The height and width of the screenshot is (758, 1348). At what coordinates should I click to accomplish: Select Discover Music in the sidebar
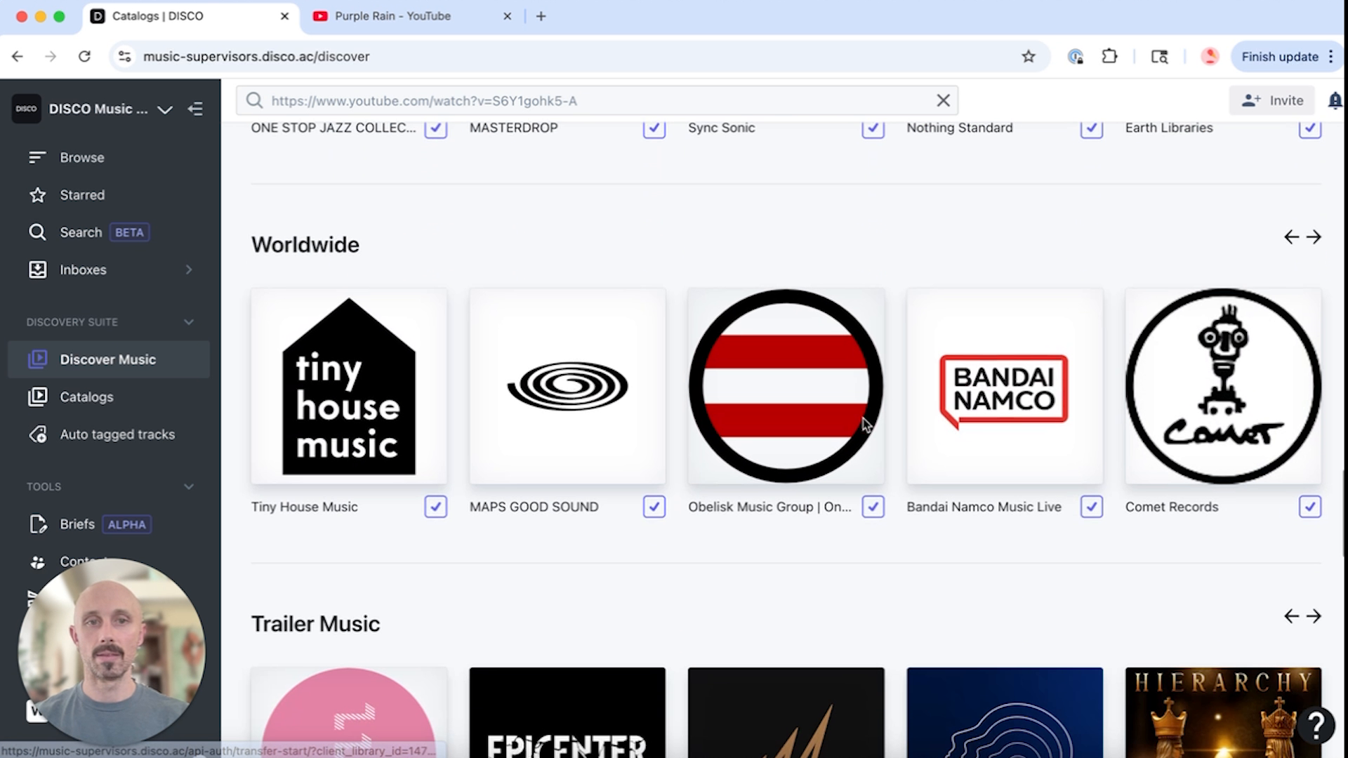(108, 359)
